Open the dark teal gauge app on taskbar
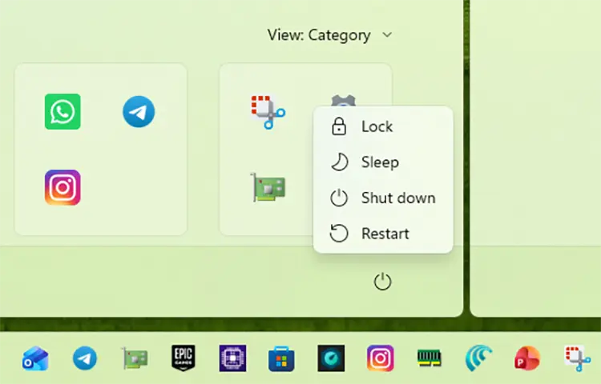This screenshot has height=384, width=601. 331,358
